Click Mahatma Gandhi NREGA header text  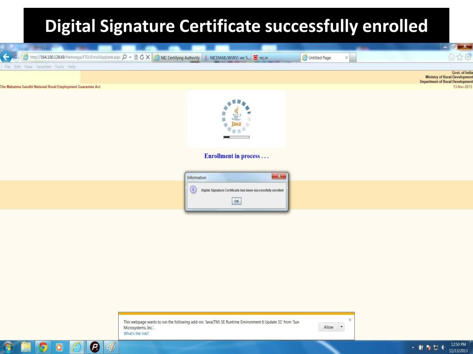pyautogui.click(x=50, y=87)
